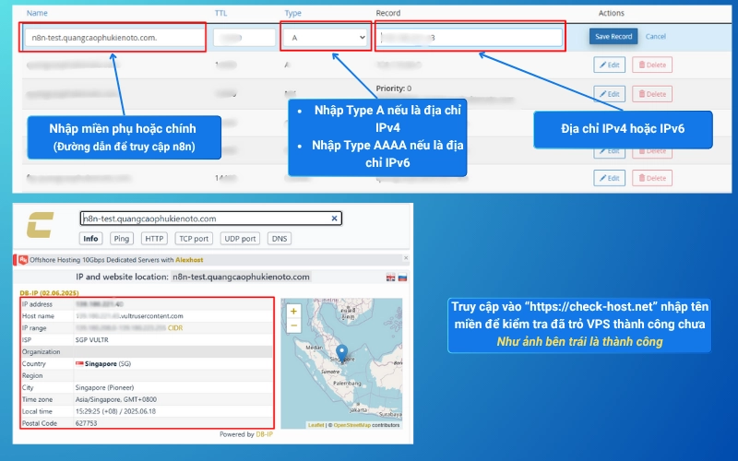This screenshot has width=738, height=461.
Task: Select the Singapore (SG) country value
Action: pos(108,363)
